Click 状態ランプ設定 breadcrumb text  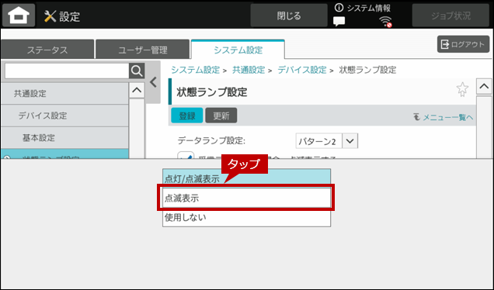point(367,70)
